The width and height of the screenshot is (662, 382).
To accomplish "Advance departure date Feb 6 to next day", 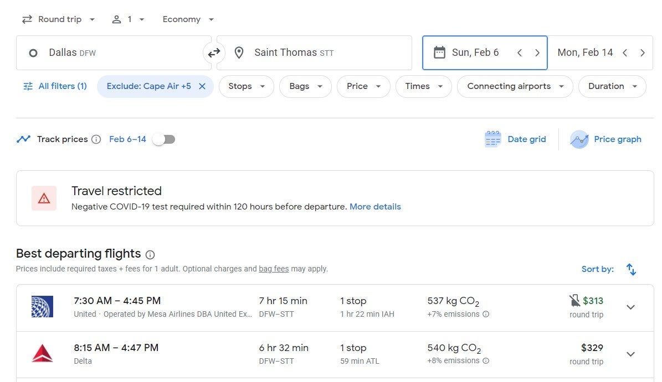I will [537, 53].
